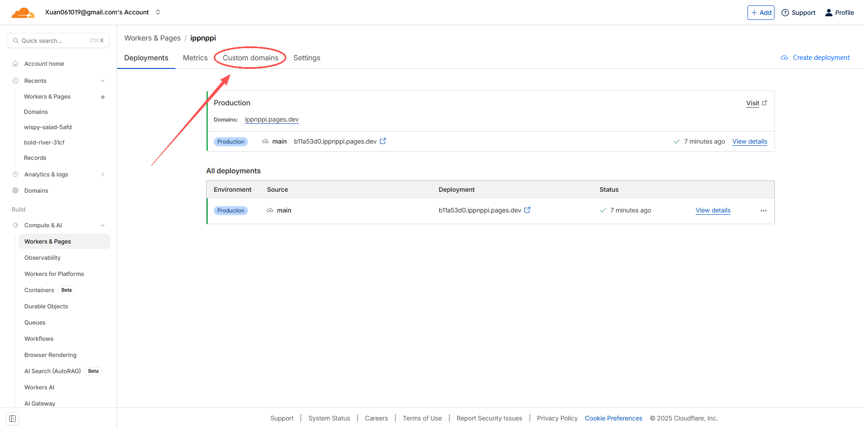864x429 pixels.
Task: Open Cookie Preferences
Action: click(x=613, y=418)
